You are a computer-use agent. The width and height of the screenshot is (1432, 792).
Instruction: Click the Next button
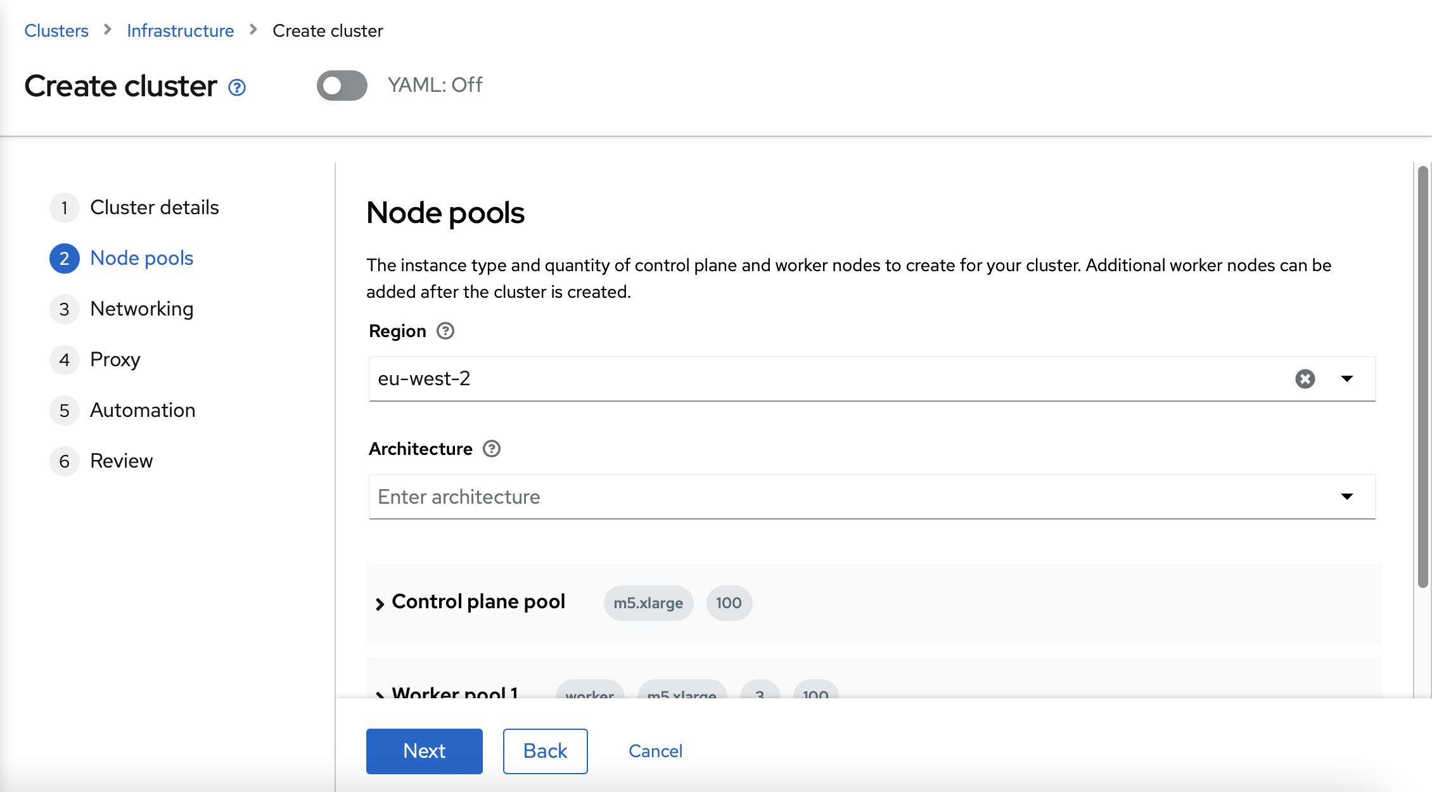click(x=425, y=751)
